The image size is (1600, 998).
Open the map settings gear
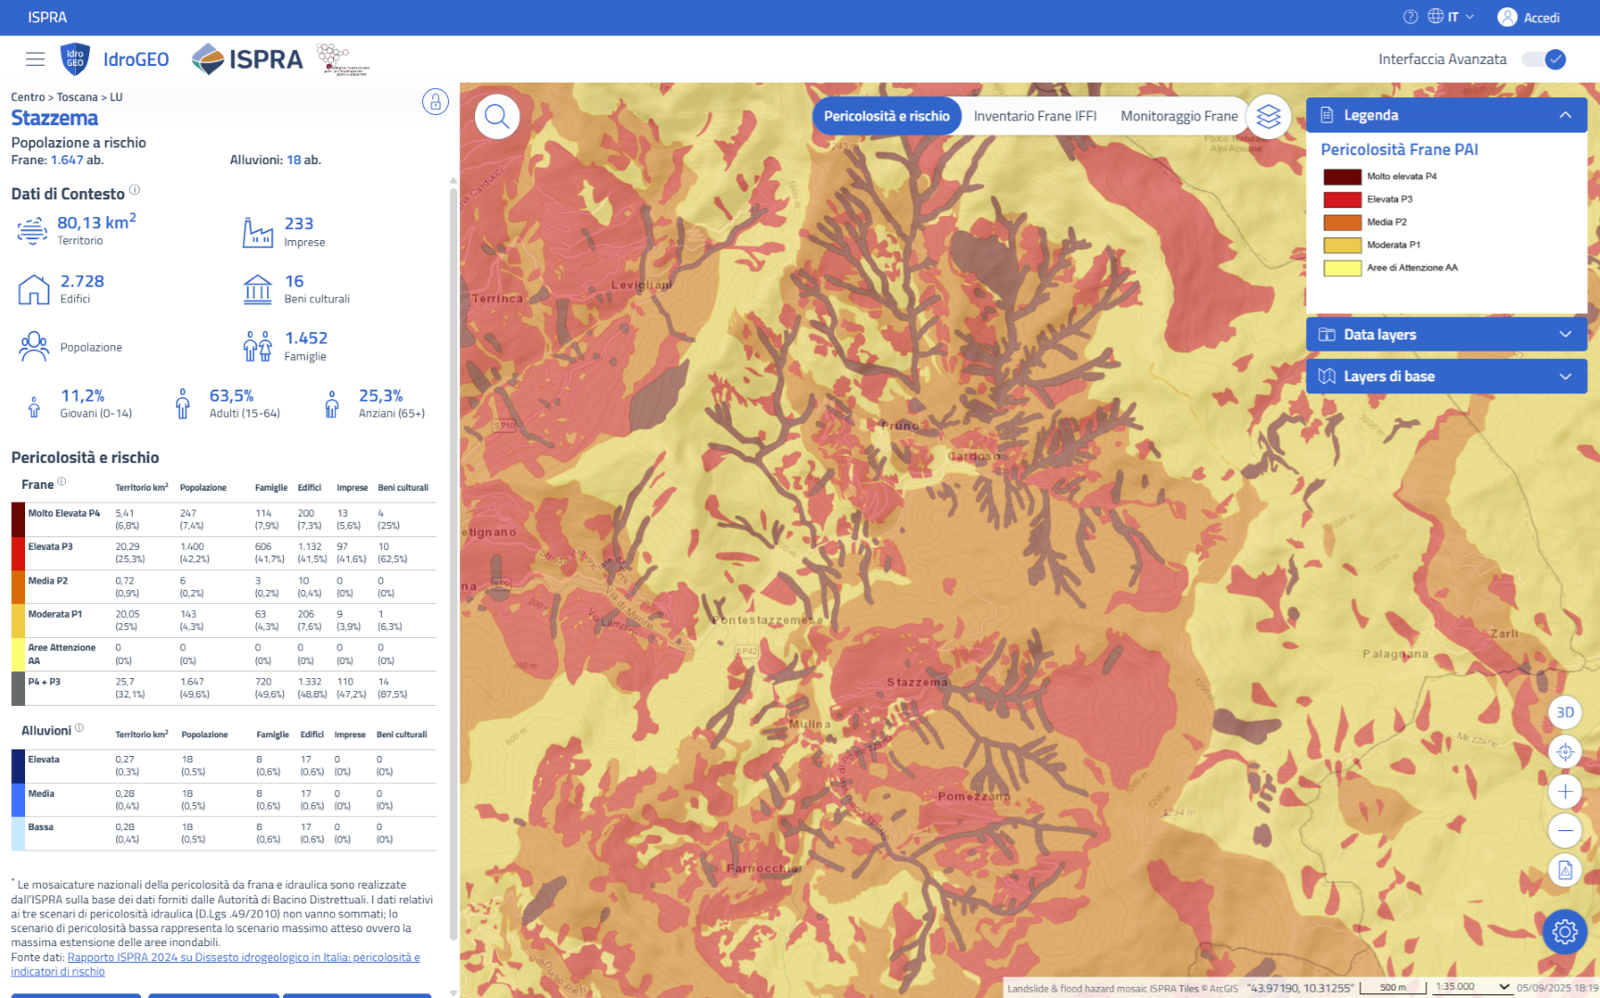(1565, 931)
